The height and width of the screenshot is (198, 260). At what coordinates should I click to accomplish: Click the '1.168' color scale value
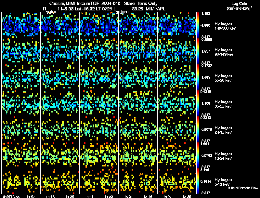click(x=206, y=103)
